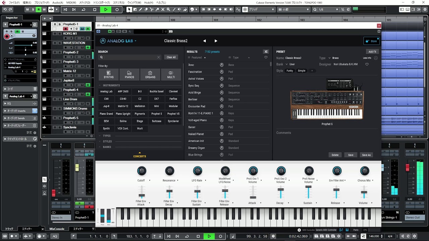Like the Classic Brass2 preset heart icon
429x241 pixels.
tap(367, 64)
